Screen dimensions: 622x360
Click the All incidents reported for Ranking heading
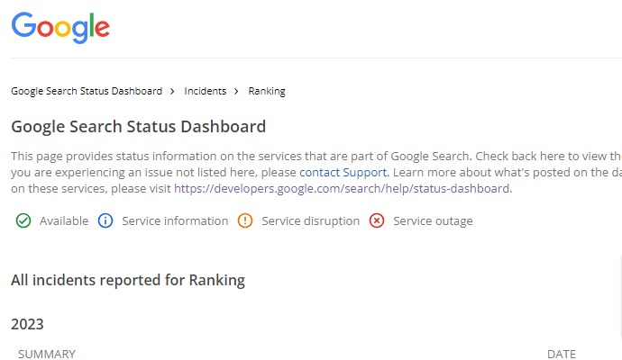[128, 280]
